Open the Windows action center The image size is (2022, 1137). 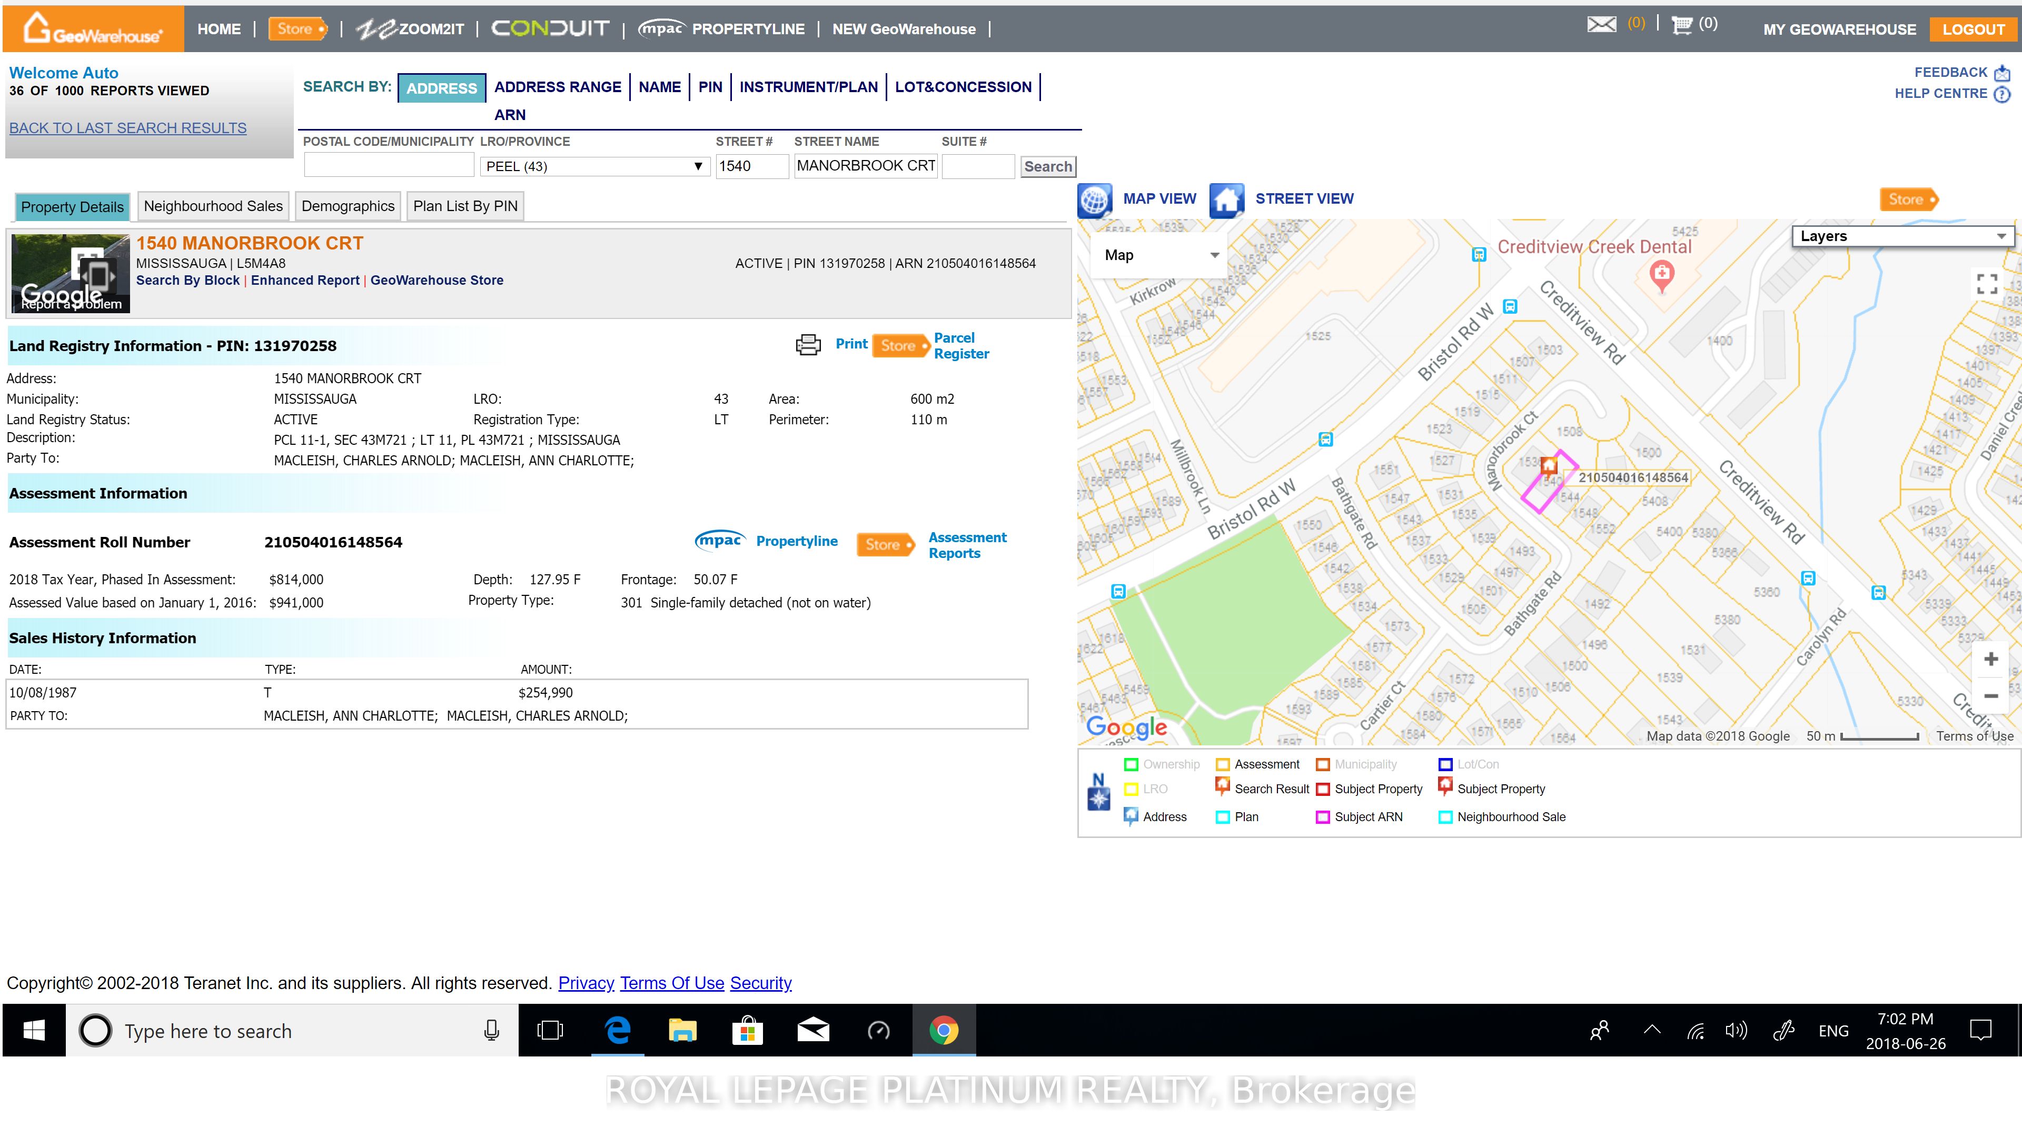1980,1030
